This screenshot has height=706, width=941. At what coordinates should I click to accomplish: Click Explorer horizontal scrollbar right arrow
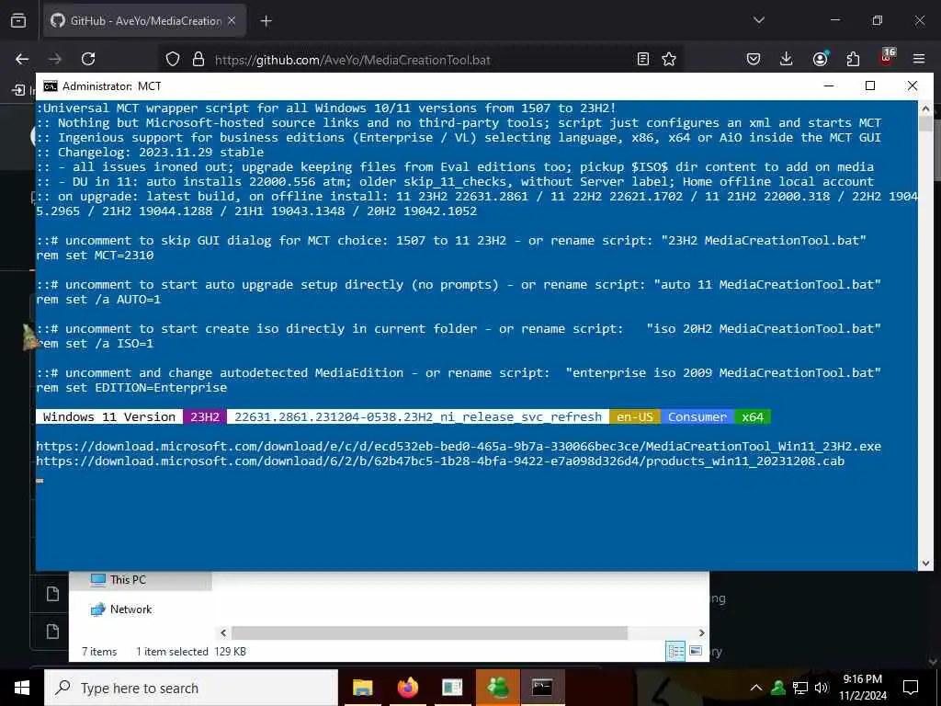(701, 632)
